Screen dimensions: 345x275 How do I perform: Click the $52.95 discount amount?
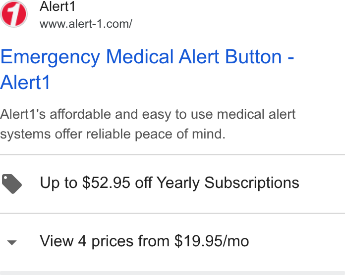coord(106,183)
